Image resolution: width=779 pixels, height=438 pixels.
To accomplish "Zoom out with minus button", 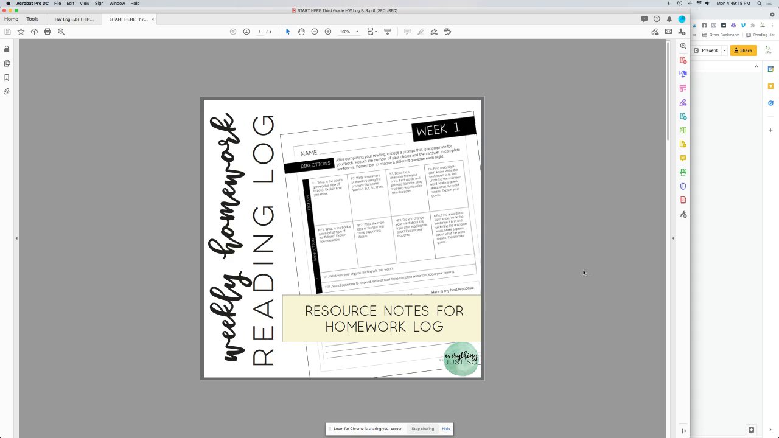I will [315, 32].
